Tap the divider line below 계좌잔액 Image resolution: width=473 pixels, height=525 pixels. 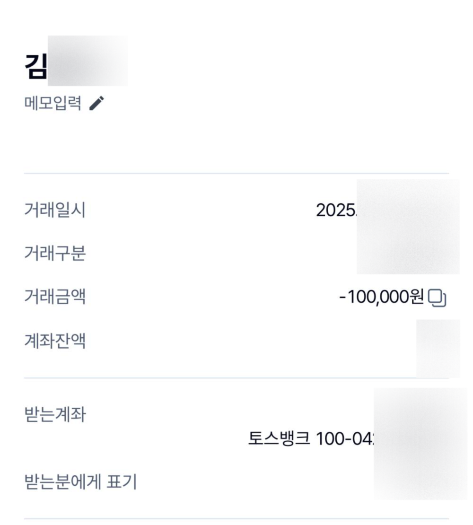click(236, 378)
